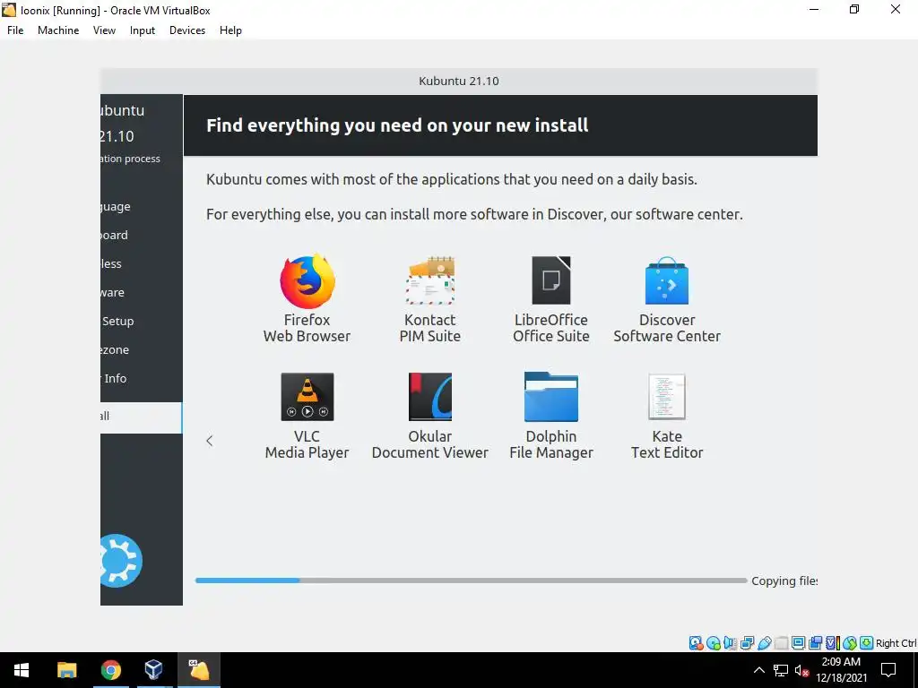Select the highlighted Install step in sidebar
The width and height of the screenshot is (918, 688).
[141, 417]
